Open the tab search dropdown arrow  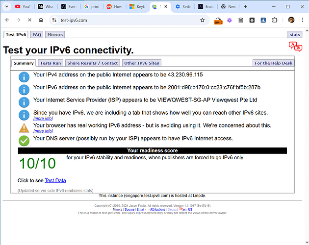(7, 7)
